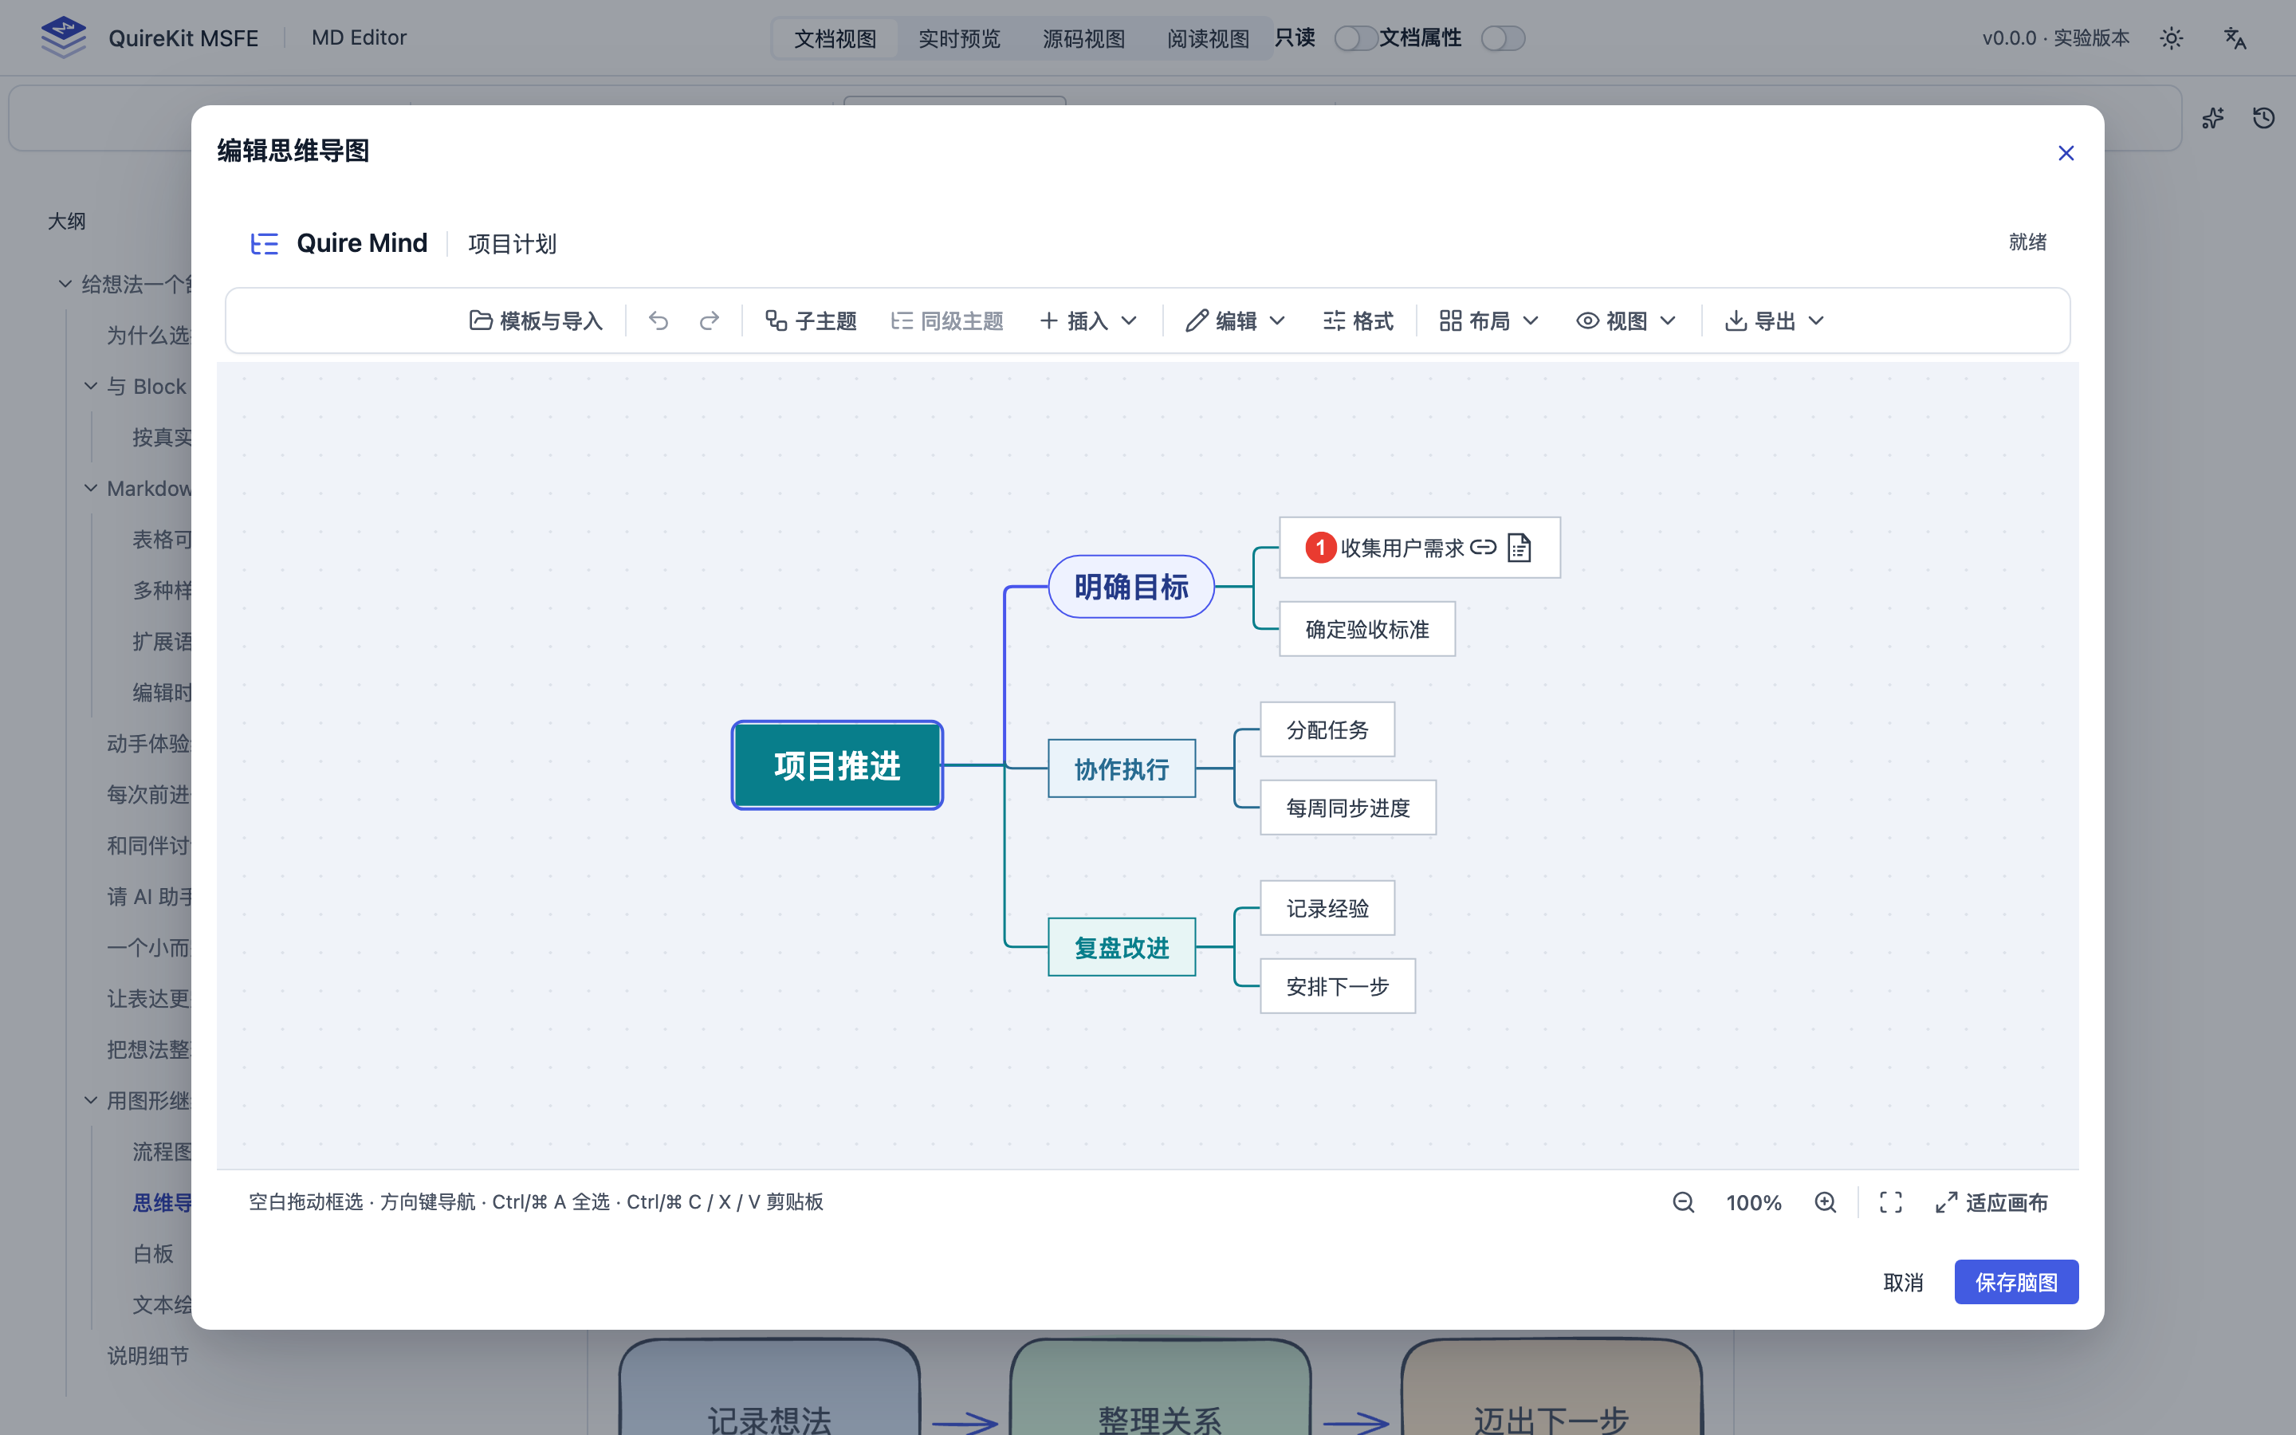Image resolution: width=2296 pixels, height=1435 pixels.
Task: Open 模板与导入 templates and import
Action: point(536,320)
